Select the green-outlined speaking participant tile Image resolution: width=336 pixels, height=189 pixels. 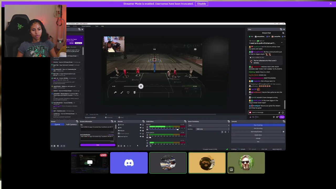pos(168,163)
